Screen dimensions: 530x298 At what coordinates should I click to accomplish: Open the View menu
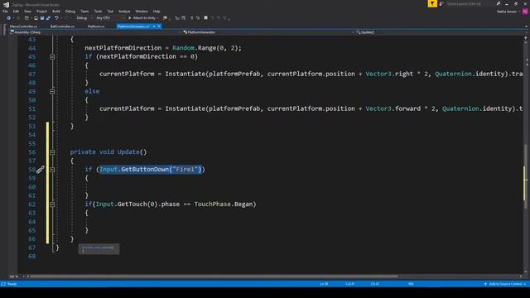pyautogui.click(x=27, y=12)
